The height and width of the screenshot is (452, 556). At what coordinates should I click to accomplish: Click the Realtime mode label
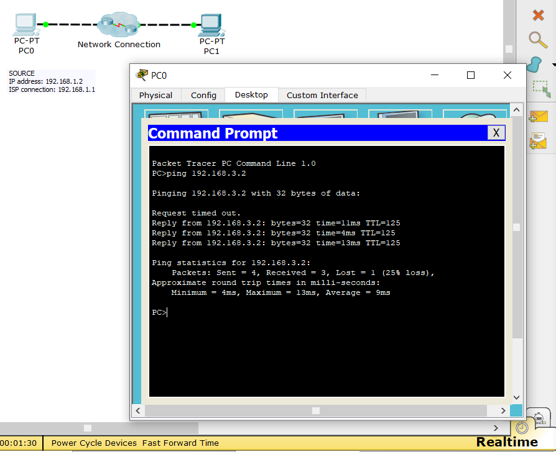(x=507, y=441)
